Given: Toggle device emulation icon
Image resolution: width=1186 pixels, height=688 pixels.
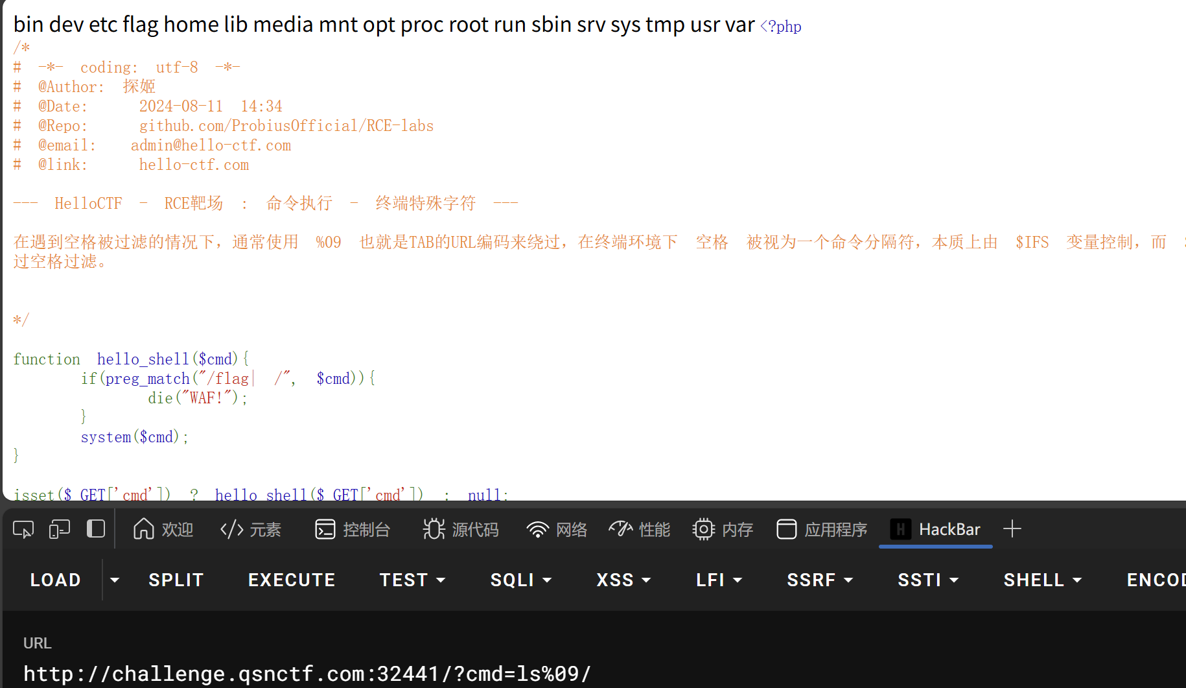Looking at the screenshot, I should click(60, 530).
